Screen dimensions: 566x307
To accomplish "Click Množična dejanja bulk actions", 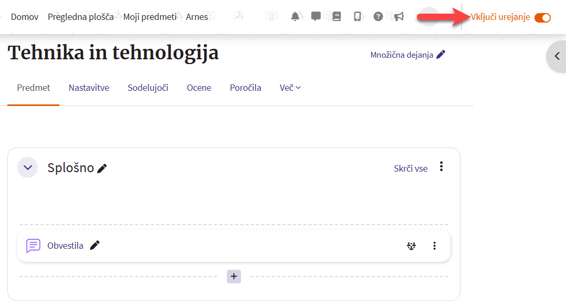I will coord(407,55).
